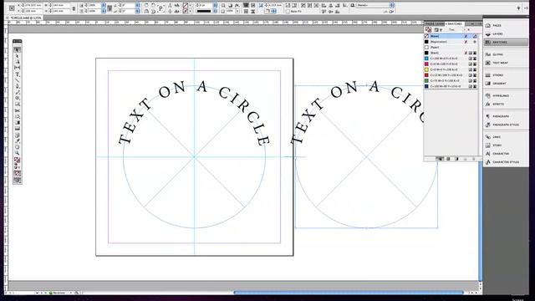The image size is (535, 301).
Task: Select the Line tool
Action: click(x=17, y=80)
